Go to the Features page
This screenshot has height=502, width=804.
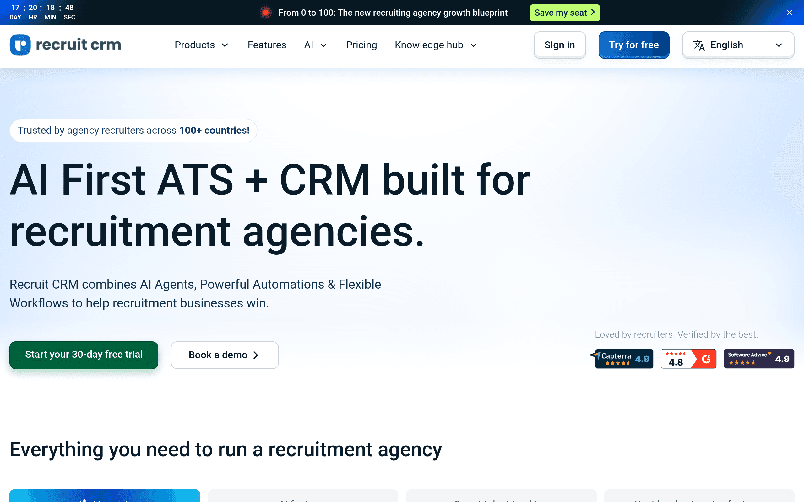(267, 45)
